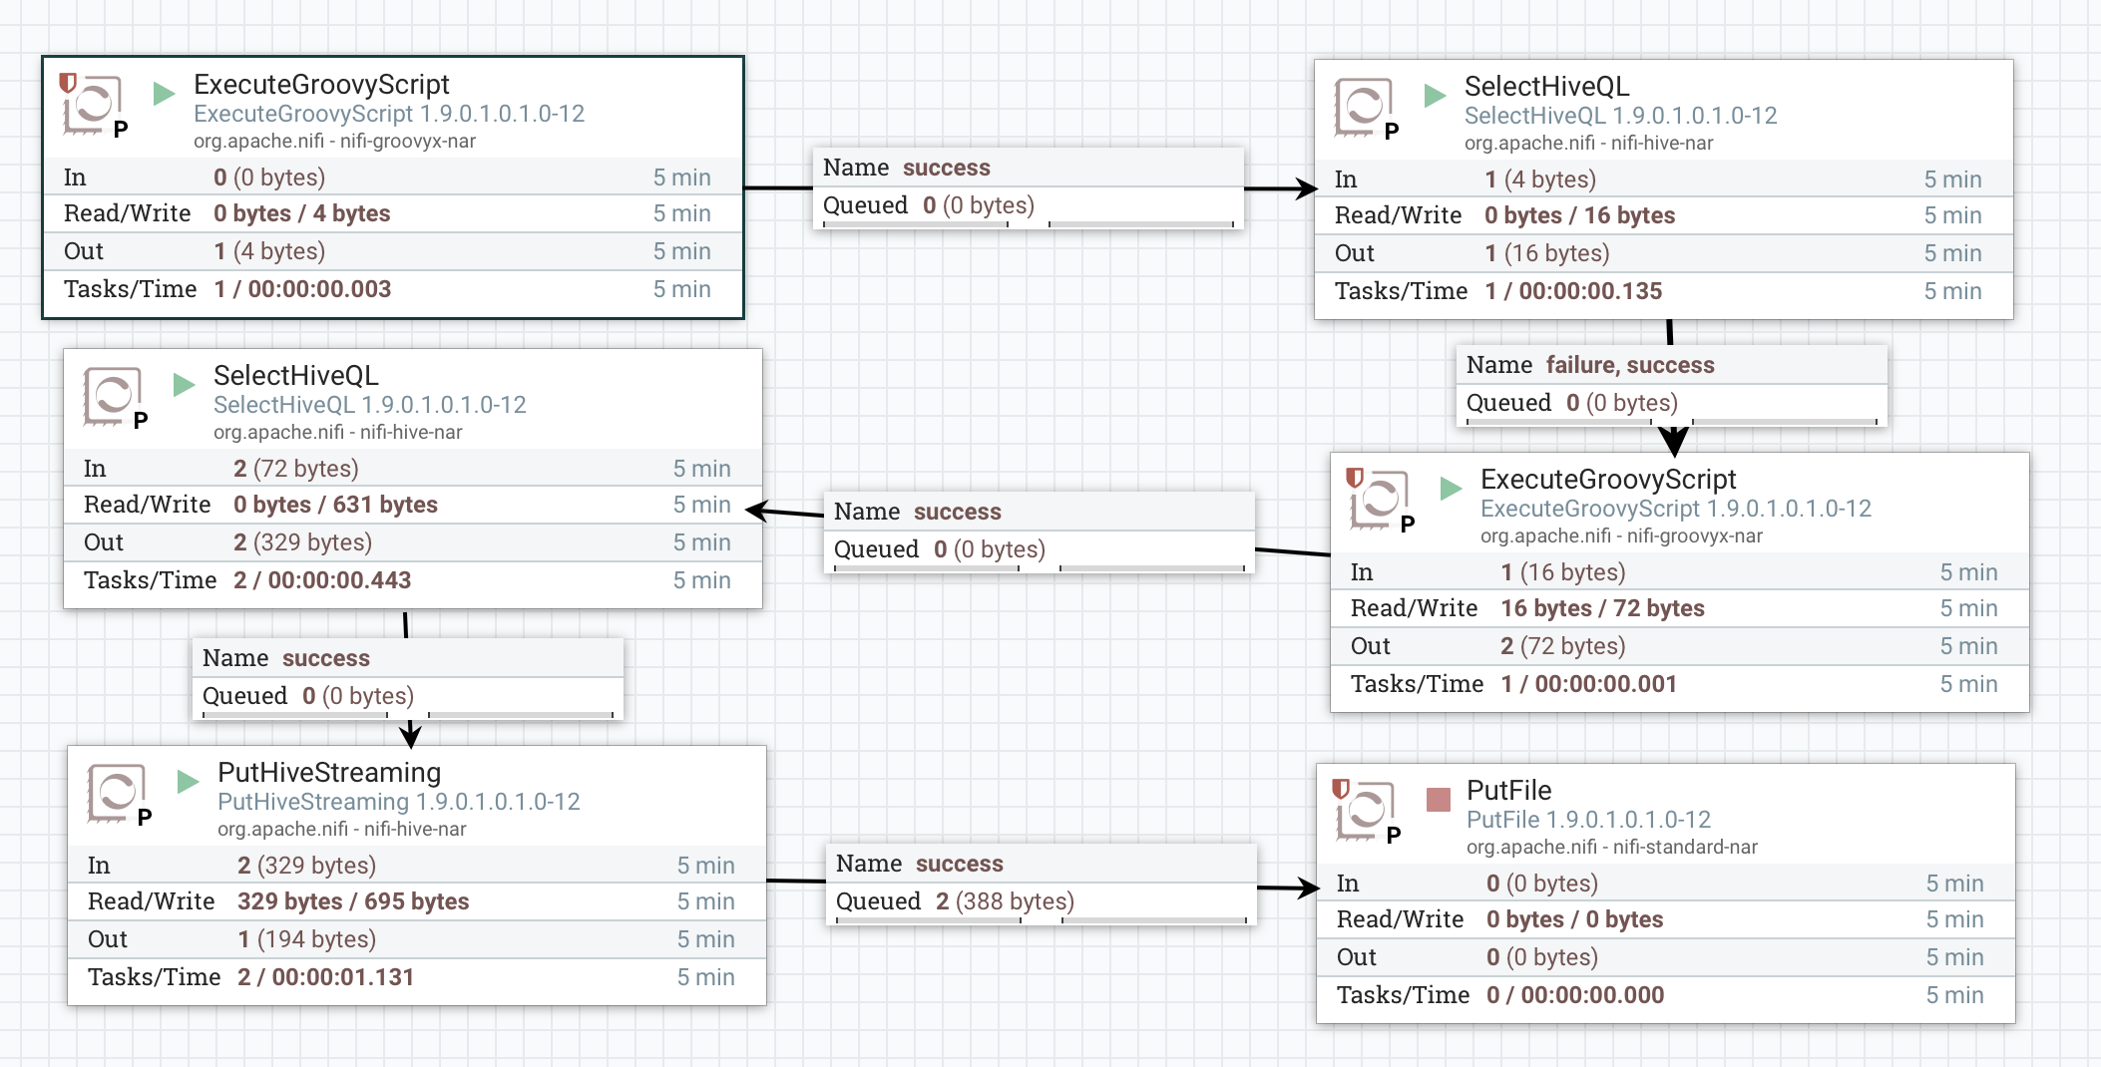This screenshot has width=2101, height=1067.
Task: Click the primary node P on PutFile
Action: tap(1394, 836)
